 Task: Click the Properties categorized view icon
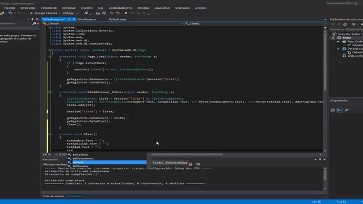point(333,110)
